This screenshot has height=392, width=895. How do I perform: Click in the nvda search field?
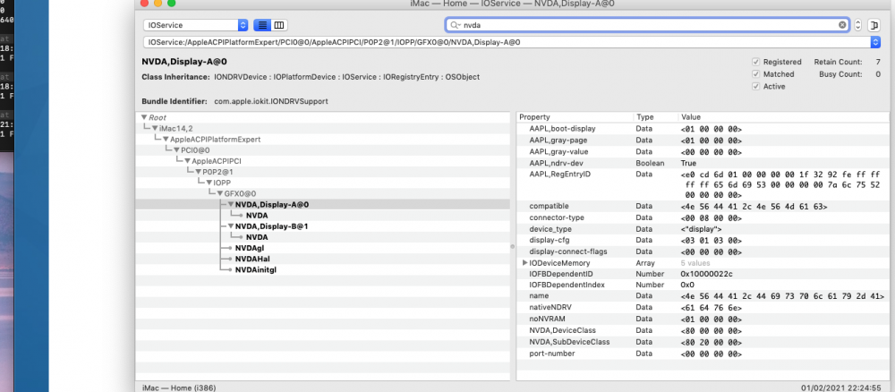[x=648, y=25]
